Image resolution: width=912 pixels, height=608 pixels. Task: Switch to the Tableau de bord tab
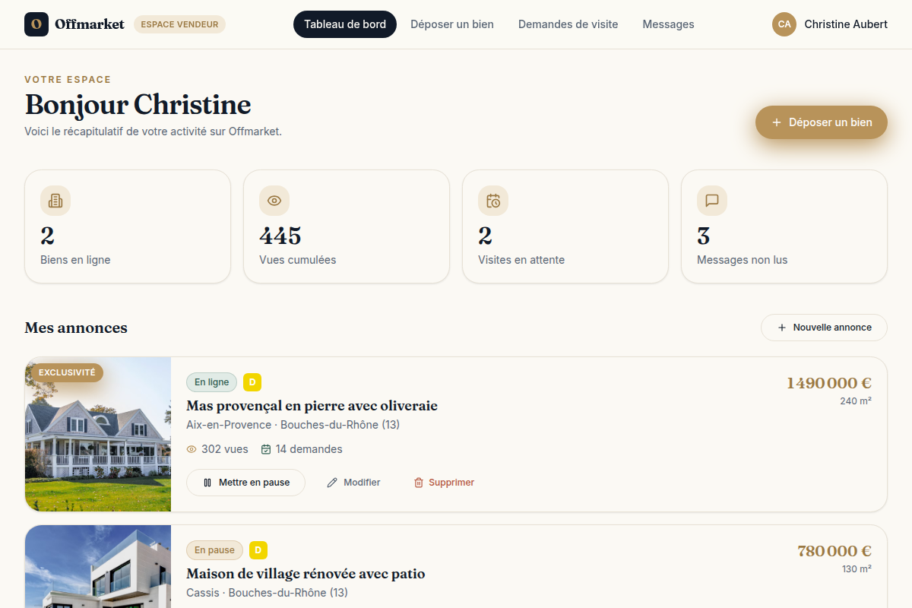tap(345, 24)
